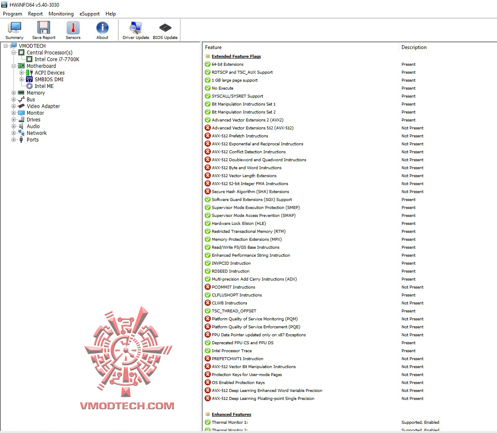Open the Help menu
This screenshot has height=433, width=497.
point(111,14)
